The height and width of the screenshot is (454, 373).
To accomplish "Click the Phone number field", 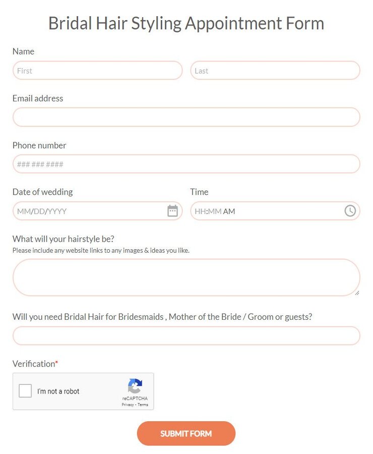I will [x=186, y=164].
